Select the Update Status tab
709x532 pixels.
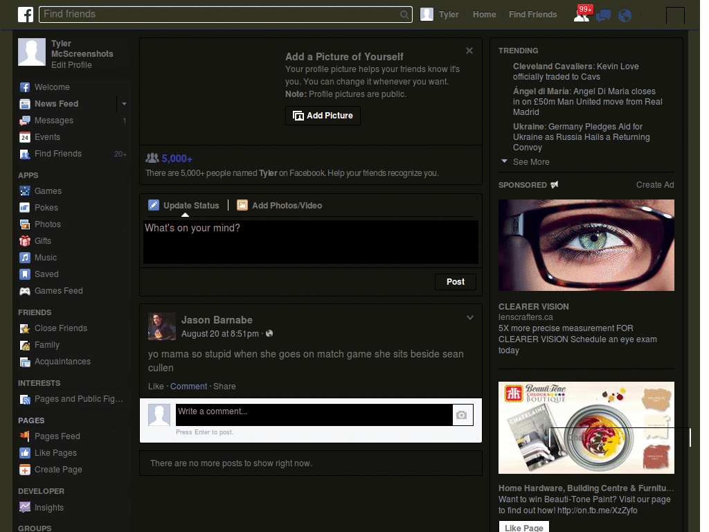coord(184,206)
